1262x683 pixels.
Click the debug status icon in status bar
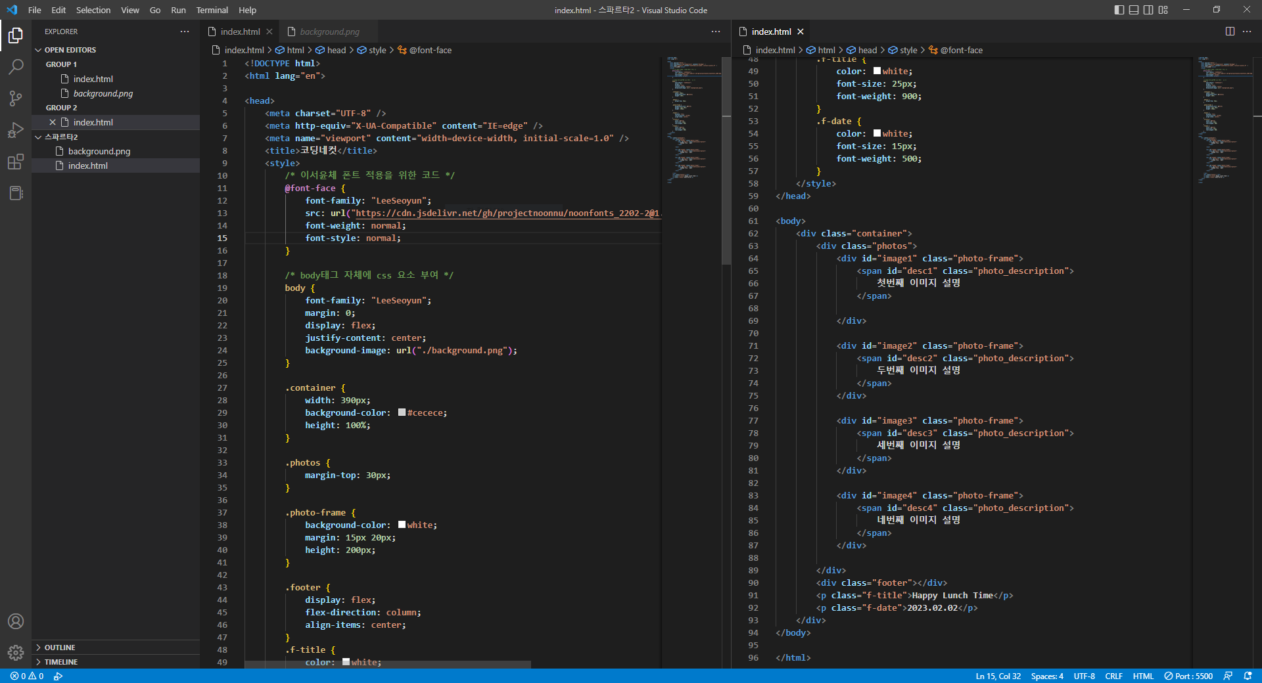58,676
